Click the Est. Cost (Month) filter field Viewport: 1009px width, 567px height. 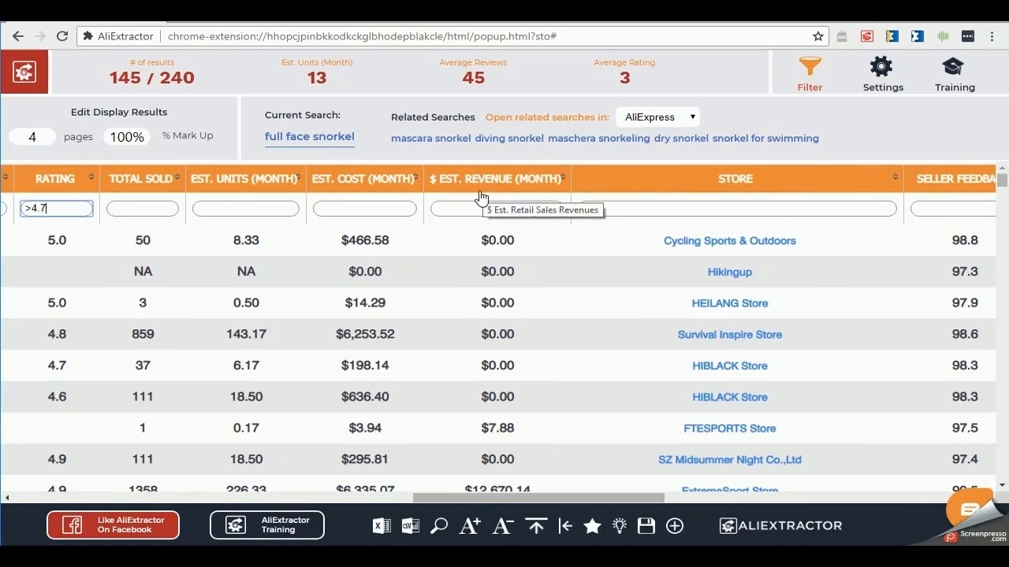point(365,209)
